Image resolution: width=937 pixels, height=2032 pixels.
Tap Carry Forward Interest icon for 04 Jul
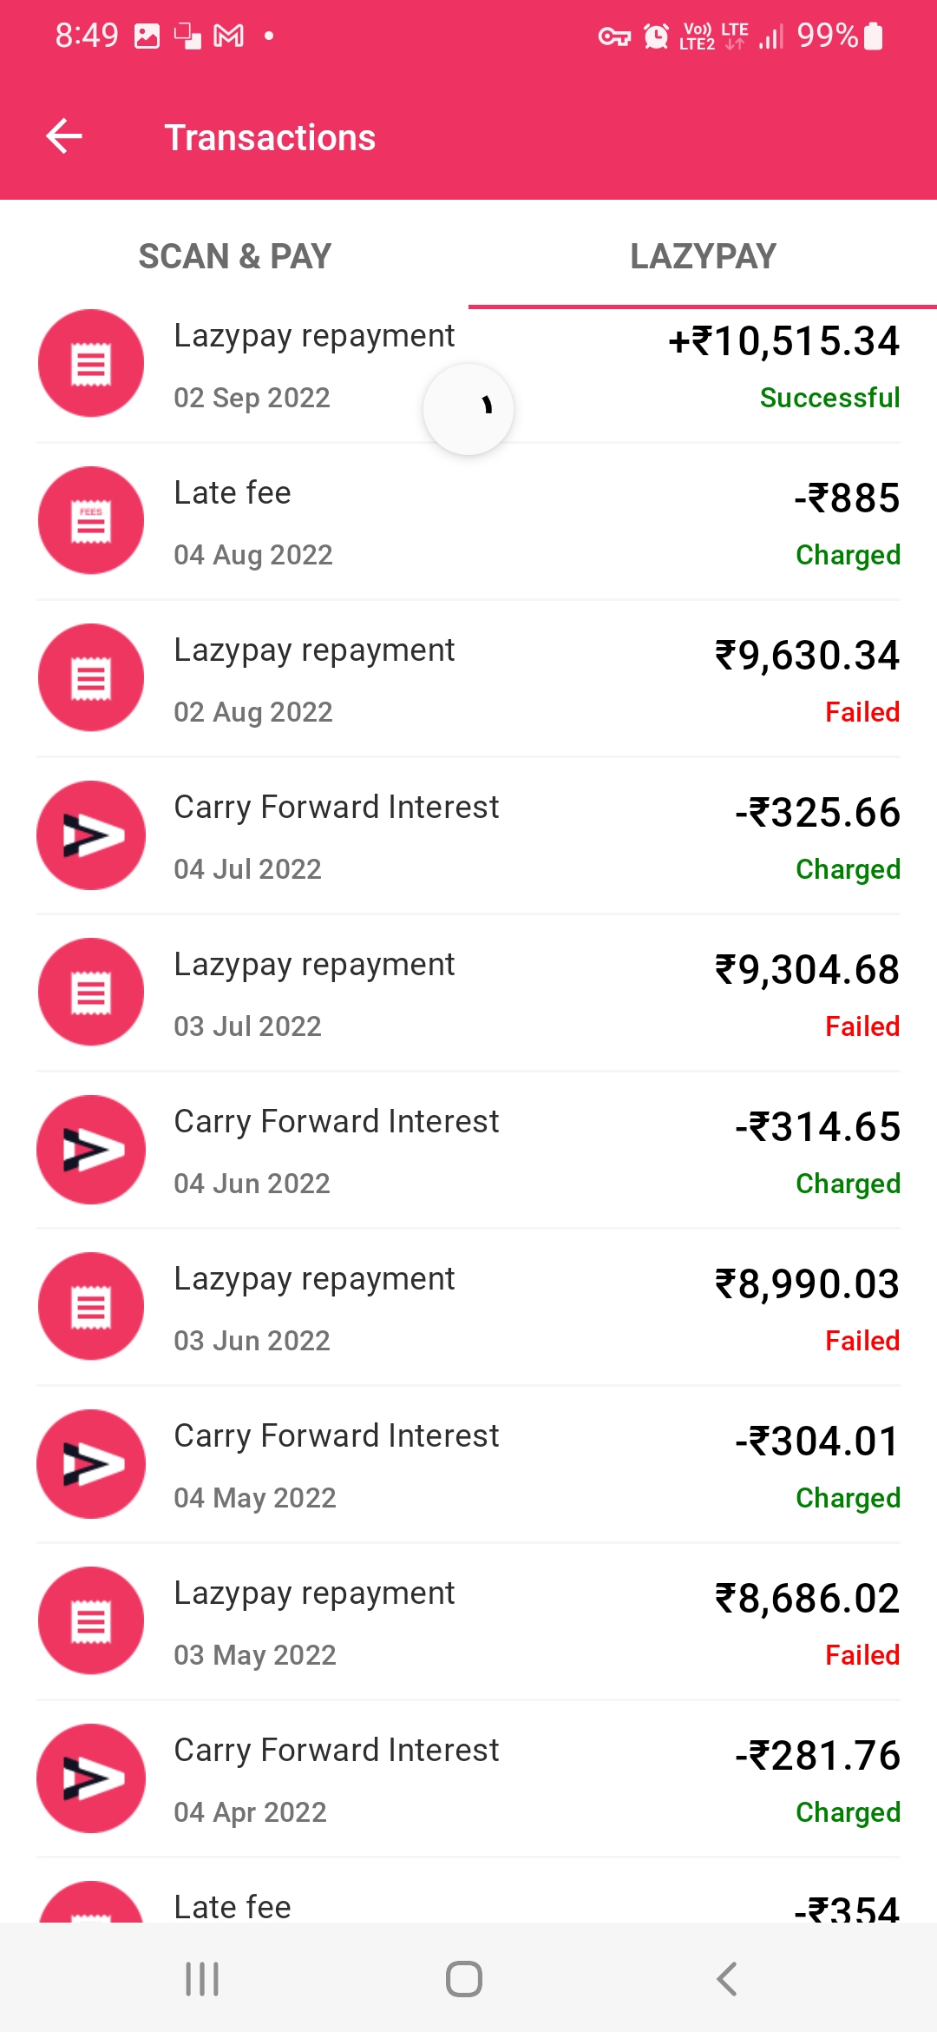click(91, 835)
